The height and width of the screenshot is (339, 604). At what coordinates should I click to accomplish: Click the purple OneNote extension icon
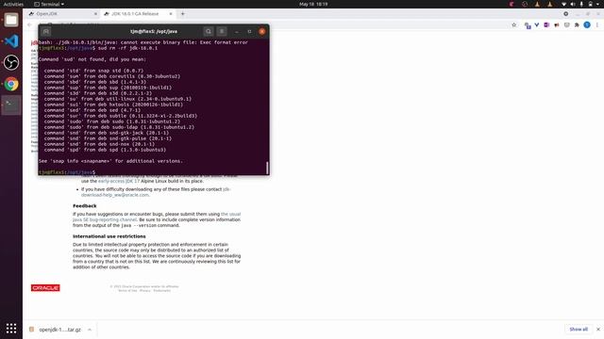pyautogui.click(x=546, y=25)
